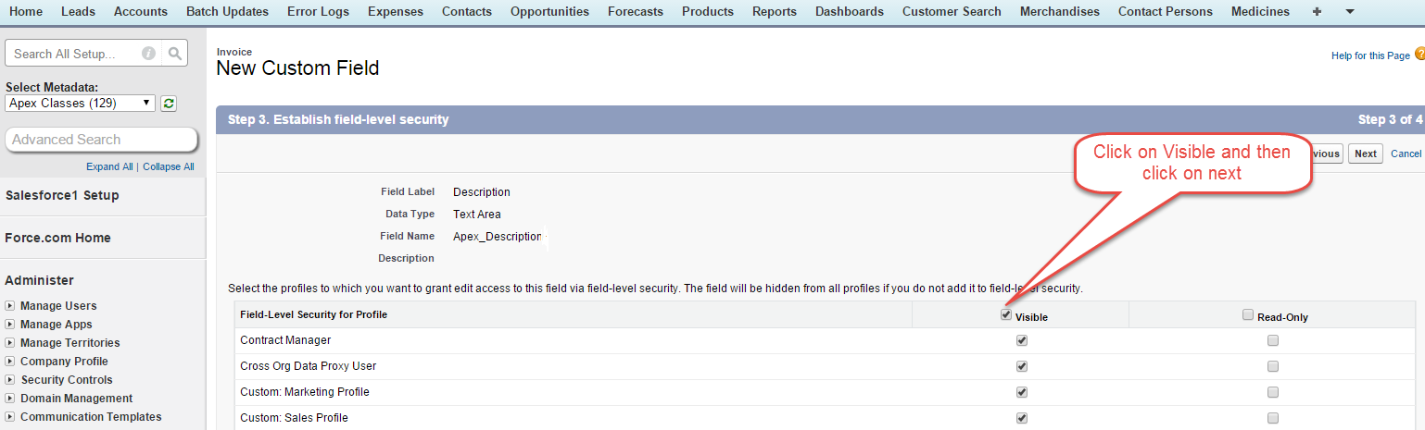
Task: Open the help icon for this page
Action: tap(1419, 55)
